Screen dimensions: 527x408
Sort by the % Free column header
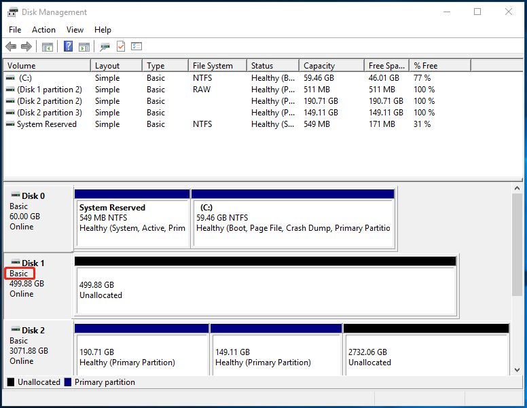(440, 66)
